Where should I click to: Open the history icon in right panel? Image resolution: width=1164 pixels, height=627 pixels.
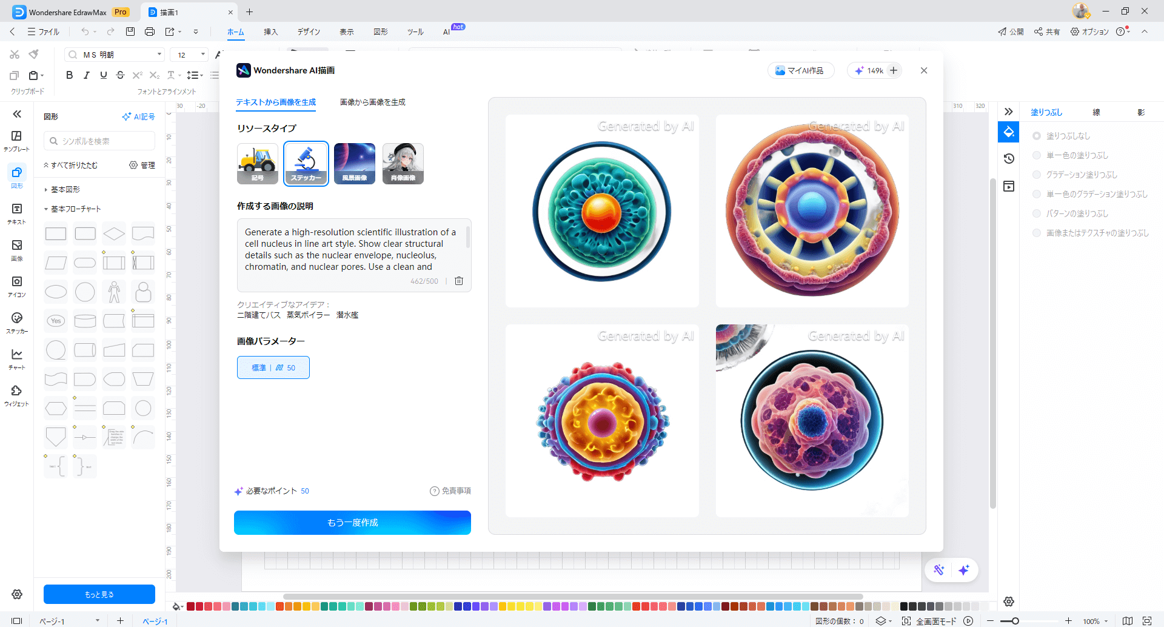pyautogui.click(x=1009, y=159)
